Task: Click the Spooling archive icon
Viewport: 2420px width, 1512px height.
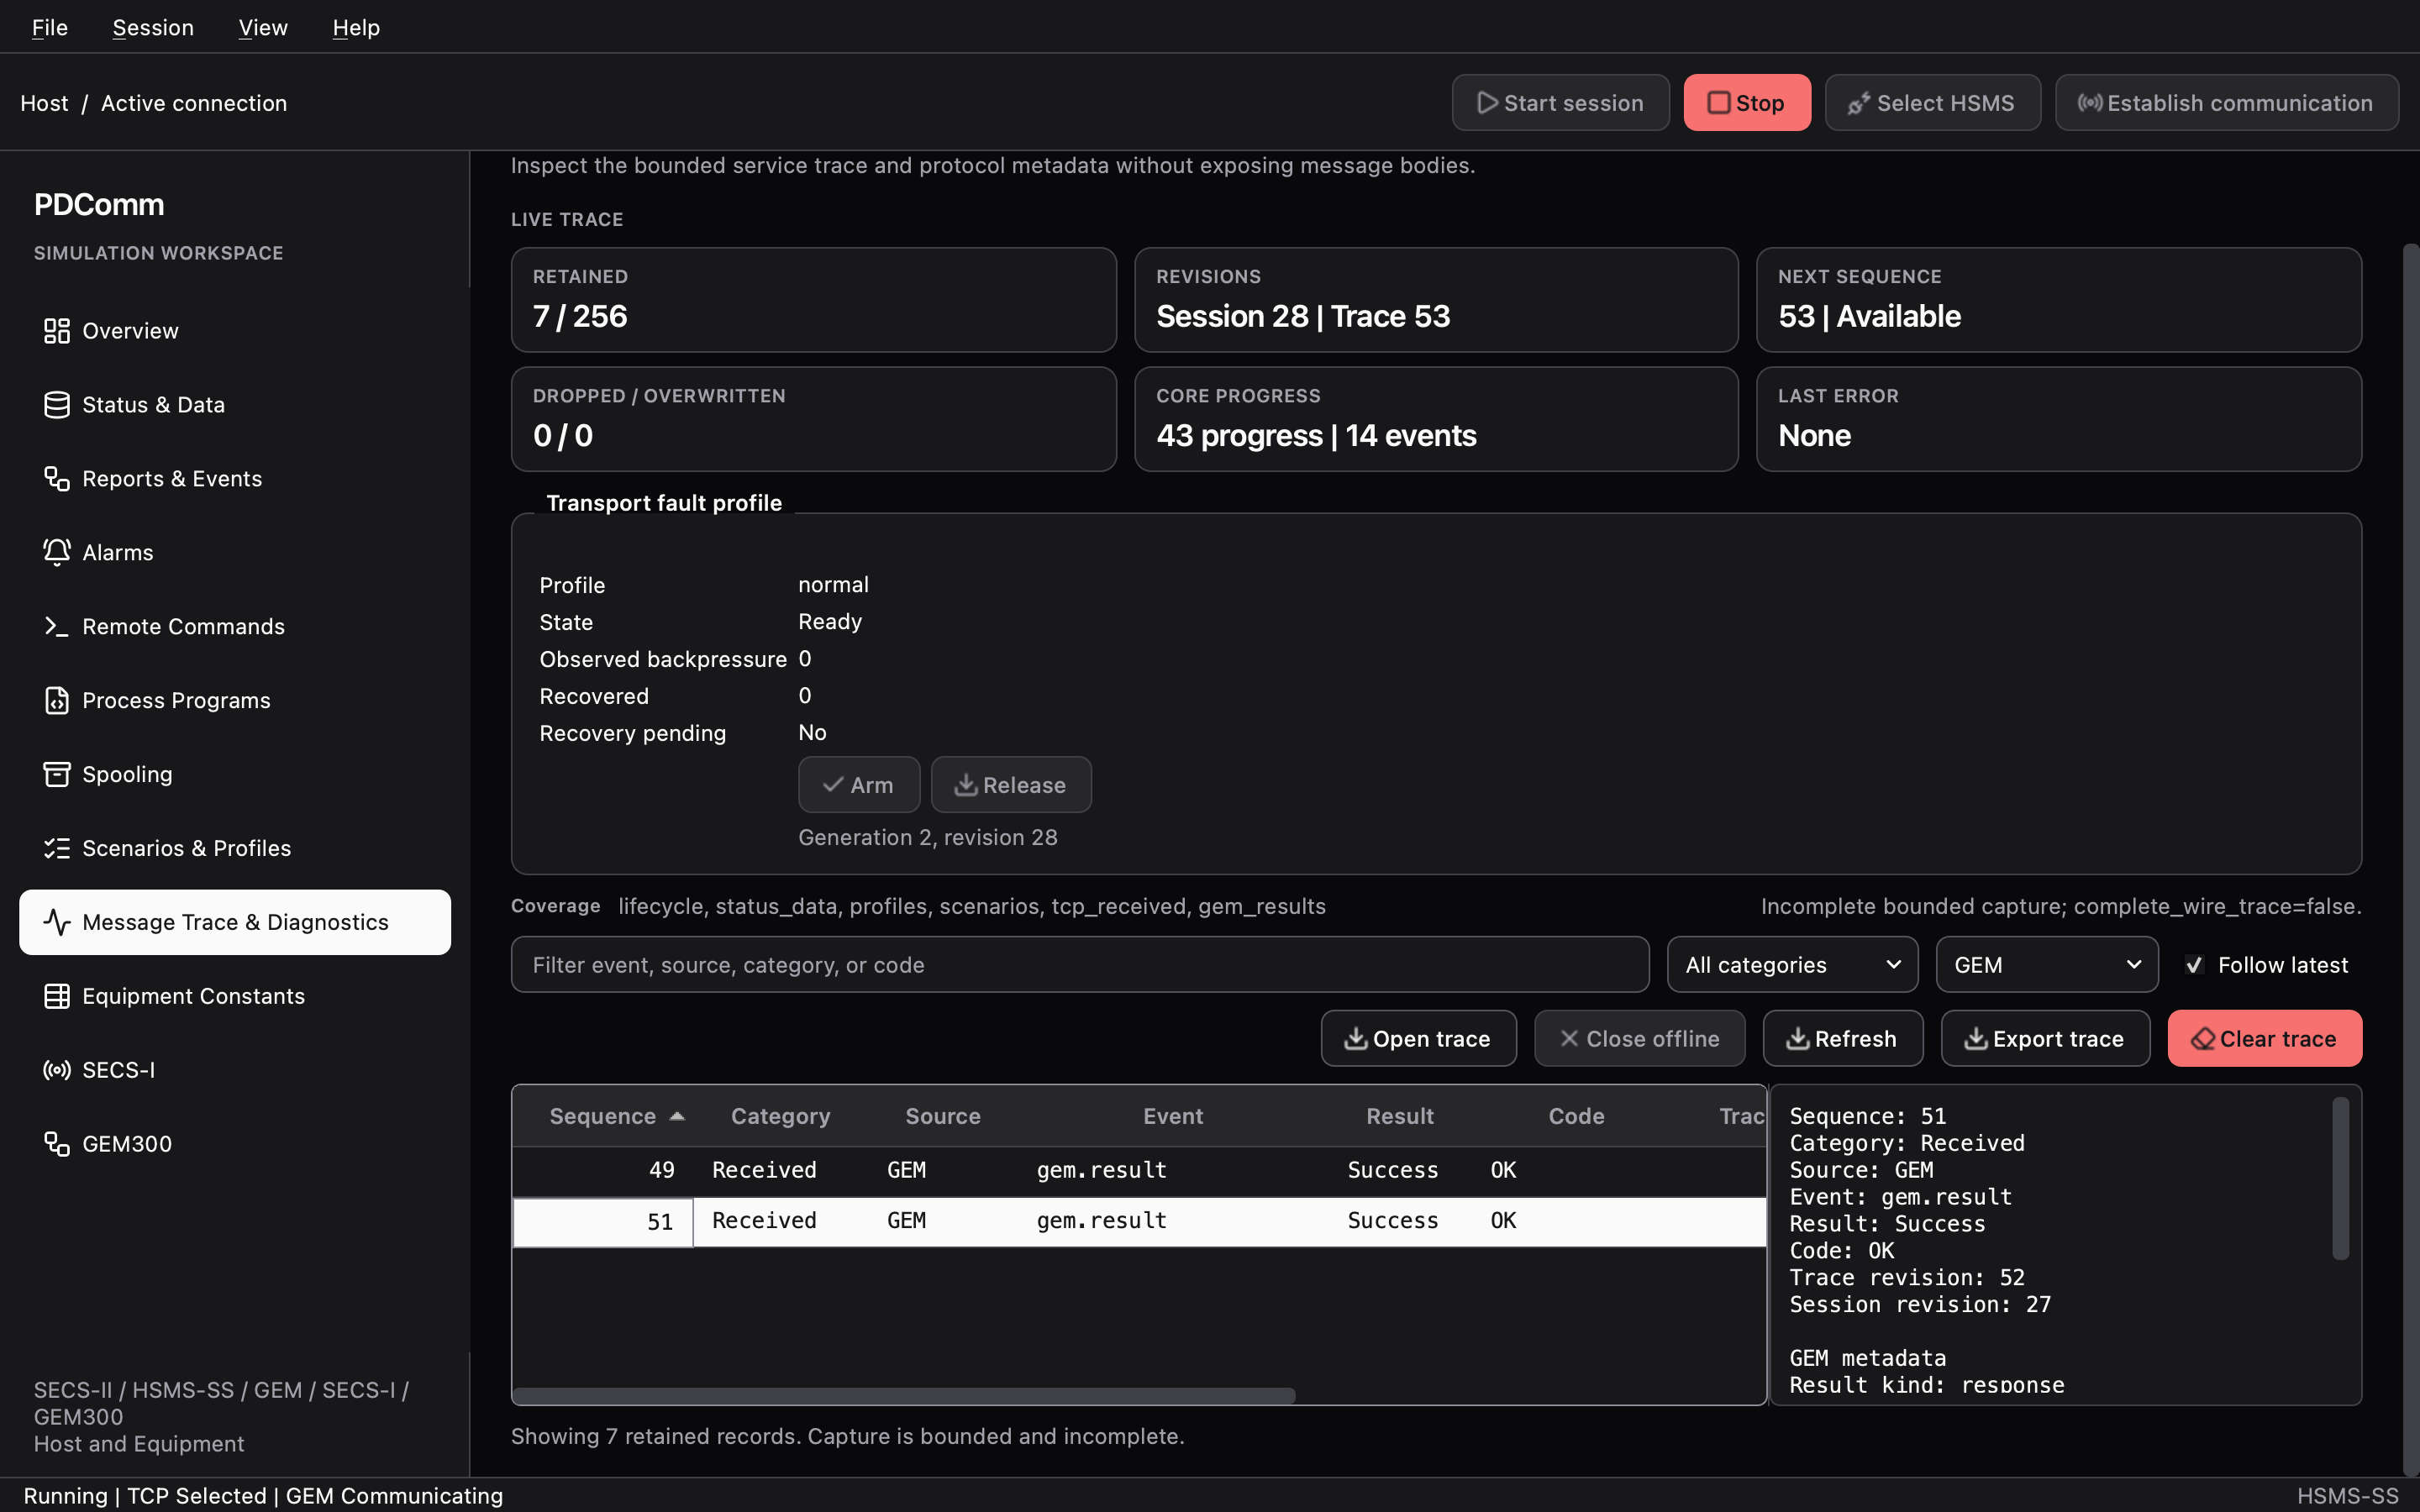Action: (57, 774)
